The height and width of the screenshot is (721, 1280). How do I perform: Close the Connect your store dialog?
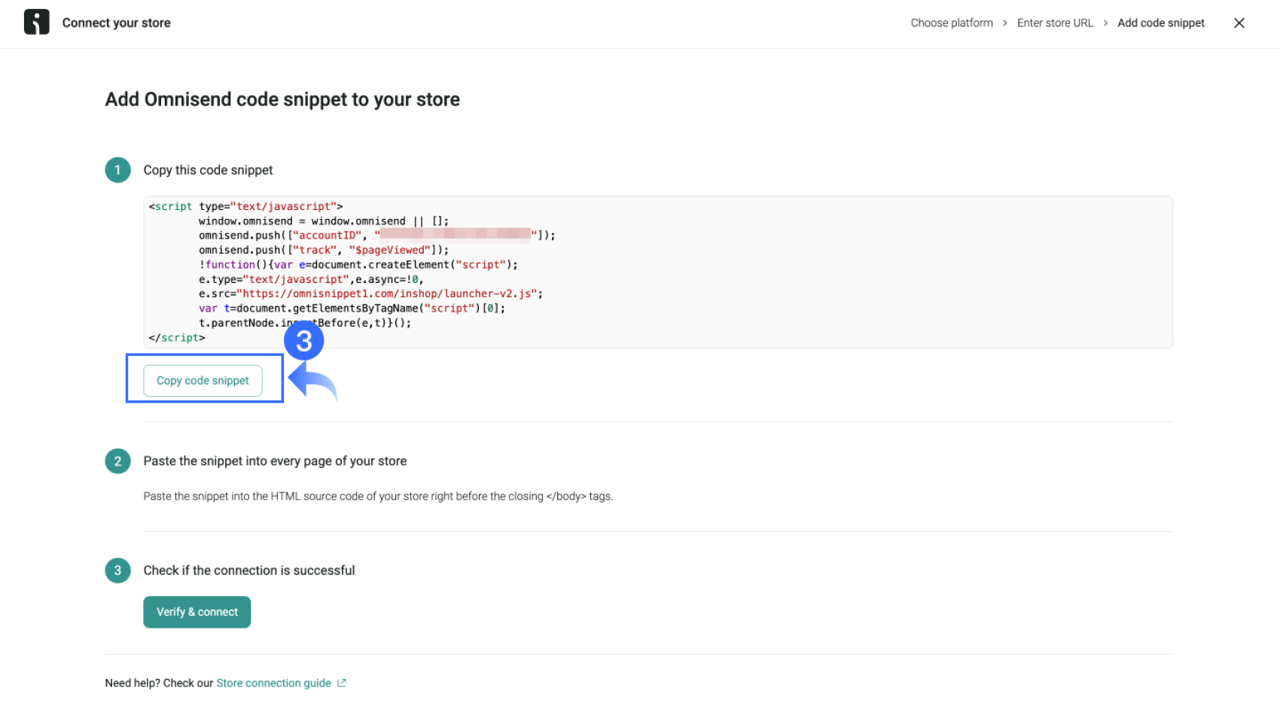coord(1239,23)
